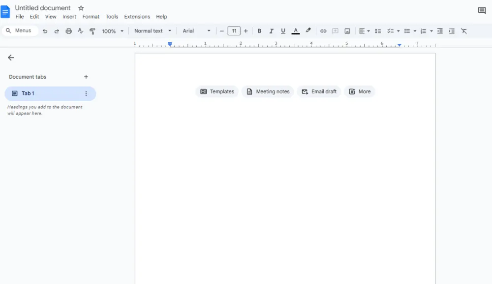Open the highlight color picker

pos(308,31)
